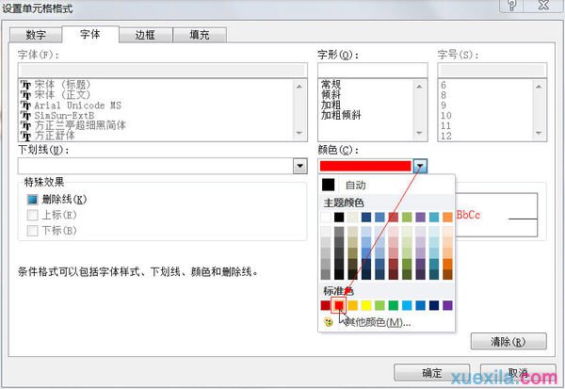Pick font size 9

pos(444,105)
